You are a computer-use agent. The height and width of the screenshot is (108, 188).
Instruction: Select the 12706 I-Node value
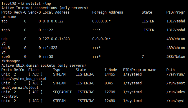pyautogui.click(x=110, y=92)
